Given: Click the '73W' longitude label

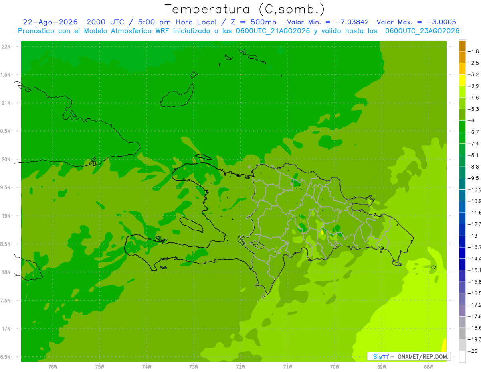Looking at the screenshot, I should 194,367.
